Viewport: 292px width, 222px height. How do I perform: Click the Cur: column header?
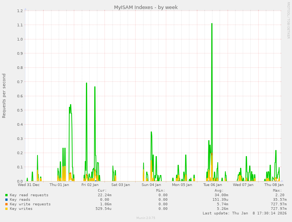pos(102,191)
